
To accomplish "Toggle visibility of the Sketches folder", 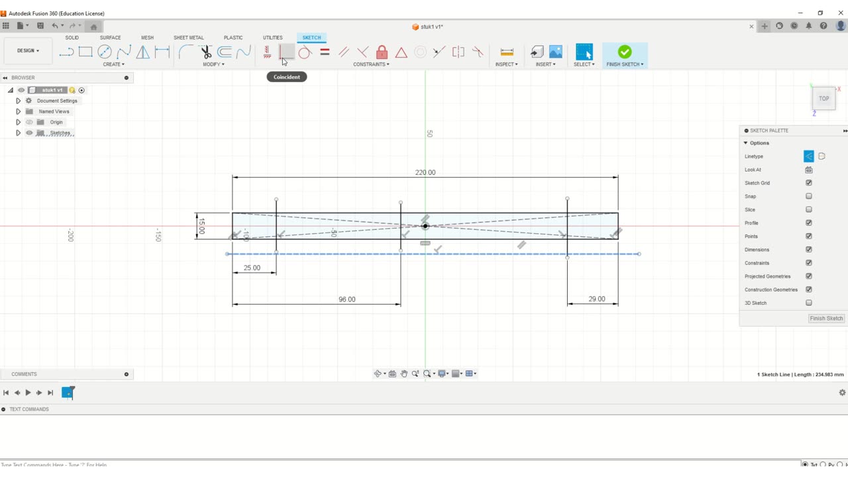I will 29,132.
